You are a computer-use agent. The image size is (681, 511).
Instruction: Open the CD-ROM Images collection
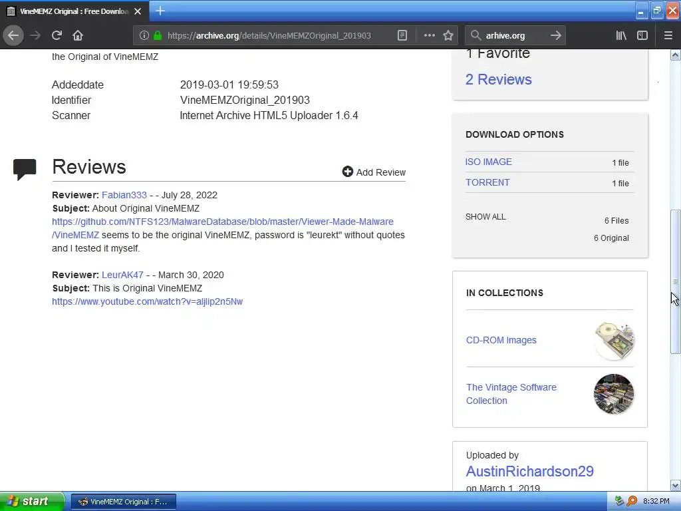pyautogui.click(x=501, y=340)
